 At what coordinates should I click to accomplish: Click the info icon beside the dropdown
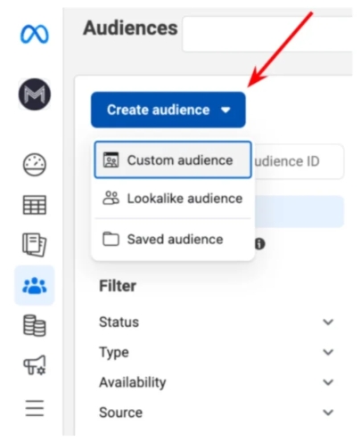point(259,244)
